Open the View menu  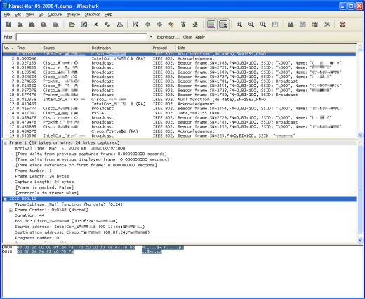click(x=29, y=15)
